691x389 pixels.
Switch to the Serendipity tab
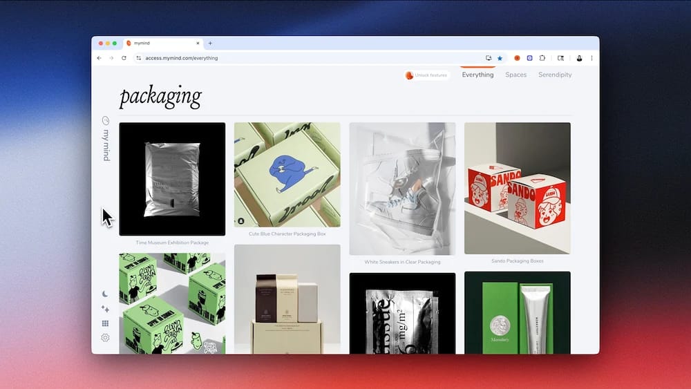(x=554, y=75)
